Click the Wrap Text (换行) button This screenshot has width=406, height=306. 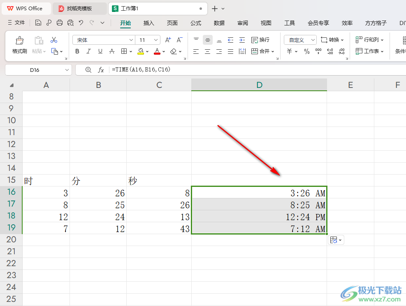tap(260, 40)
